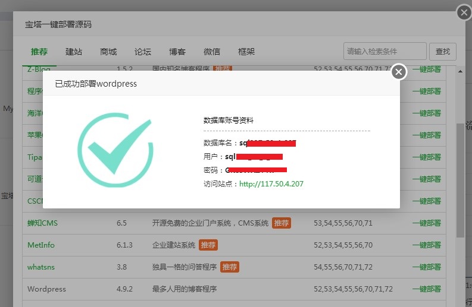This screenshot has height=307, width=472.
Task: Click 一键部署 in the MetInfo row
Action: point(426,245)
